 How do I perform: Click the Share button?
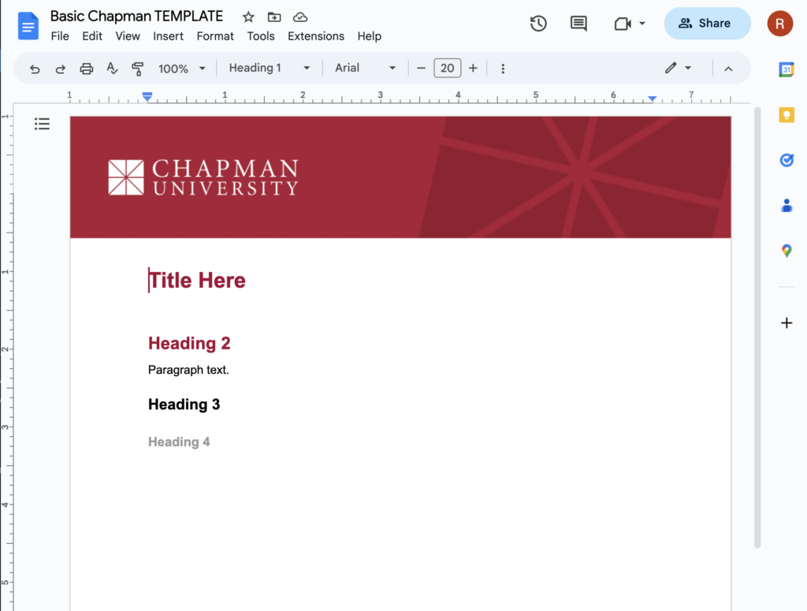(x=707, y=24)
